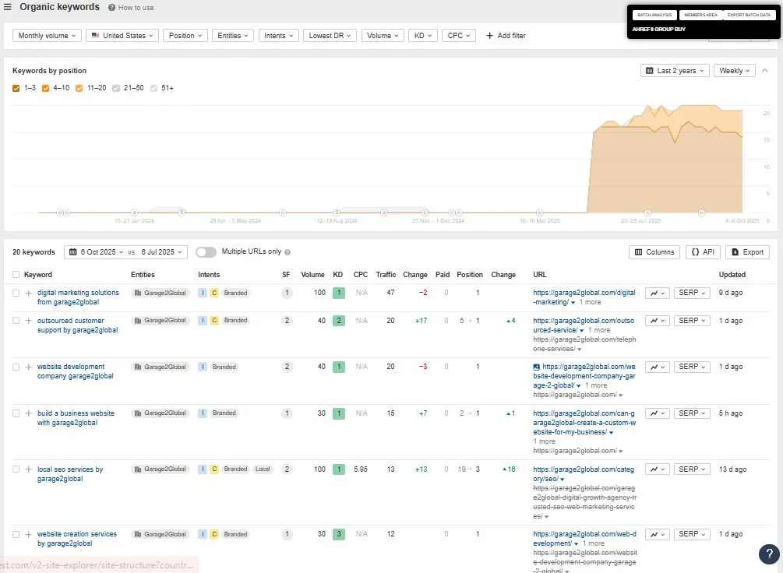Toggle the 51+ position checkbox

153,88
